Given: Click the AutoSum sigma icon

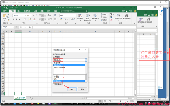Looking at the screenshot, I should (x=111, y=14).
